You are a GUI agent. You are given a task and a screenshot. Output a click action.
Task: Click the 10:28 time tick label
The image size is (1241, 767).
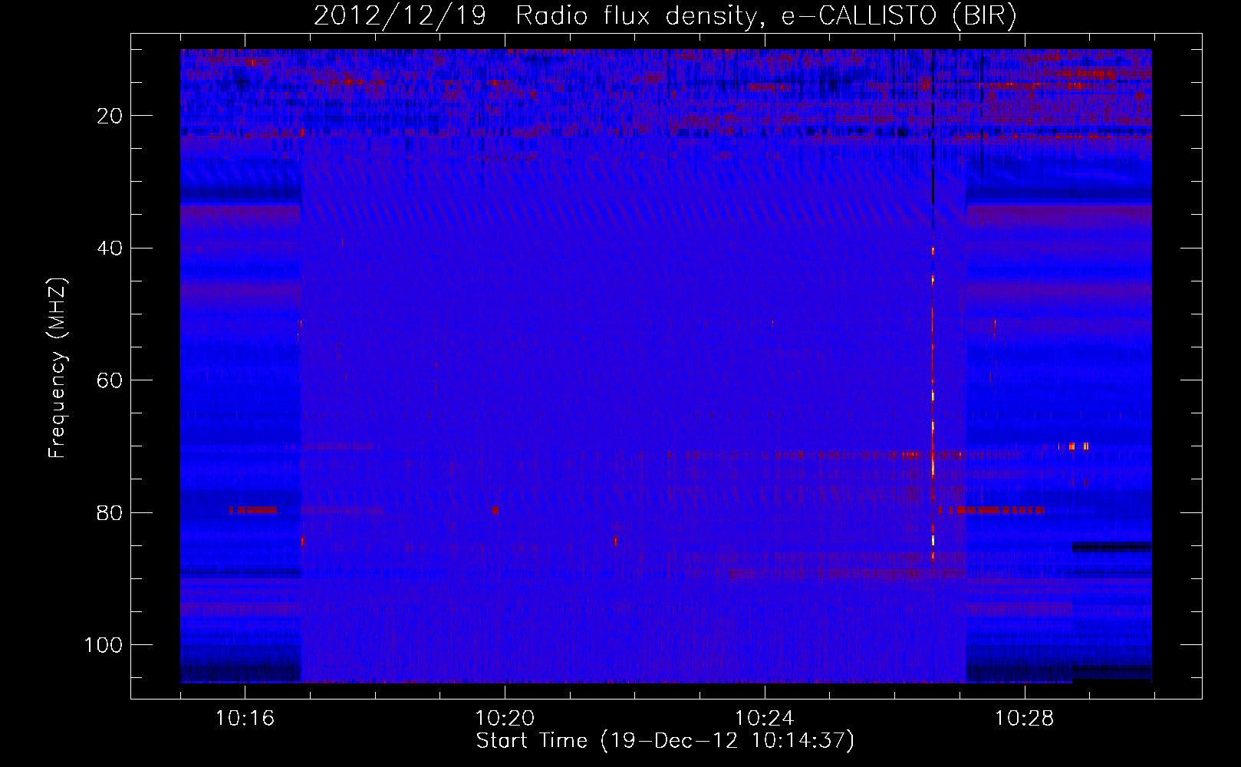1025,719
